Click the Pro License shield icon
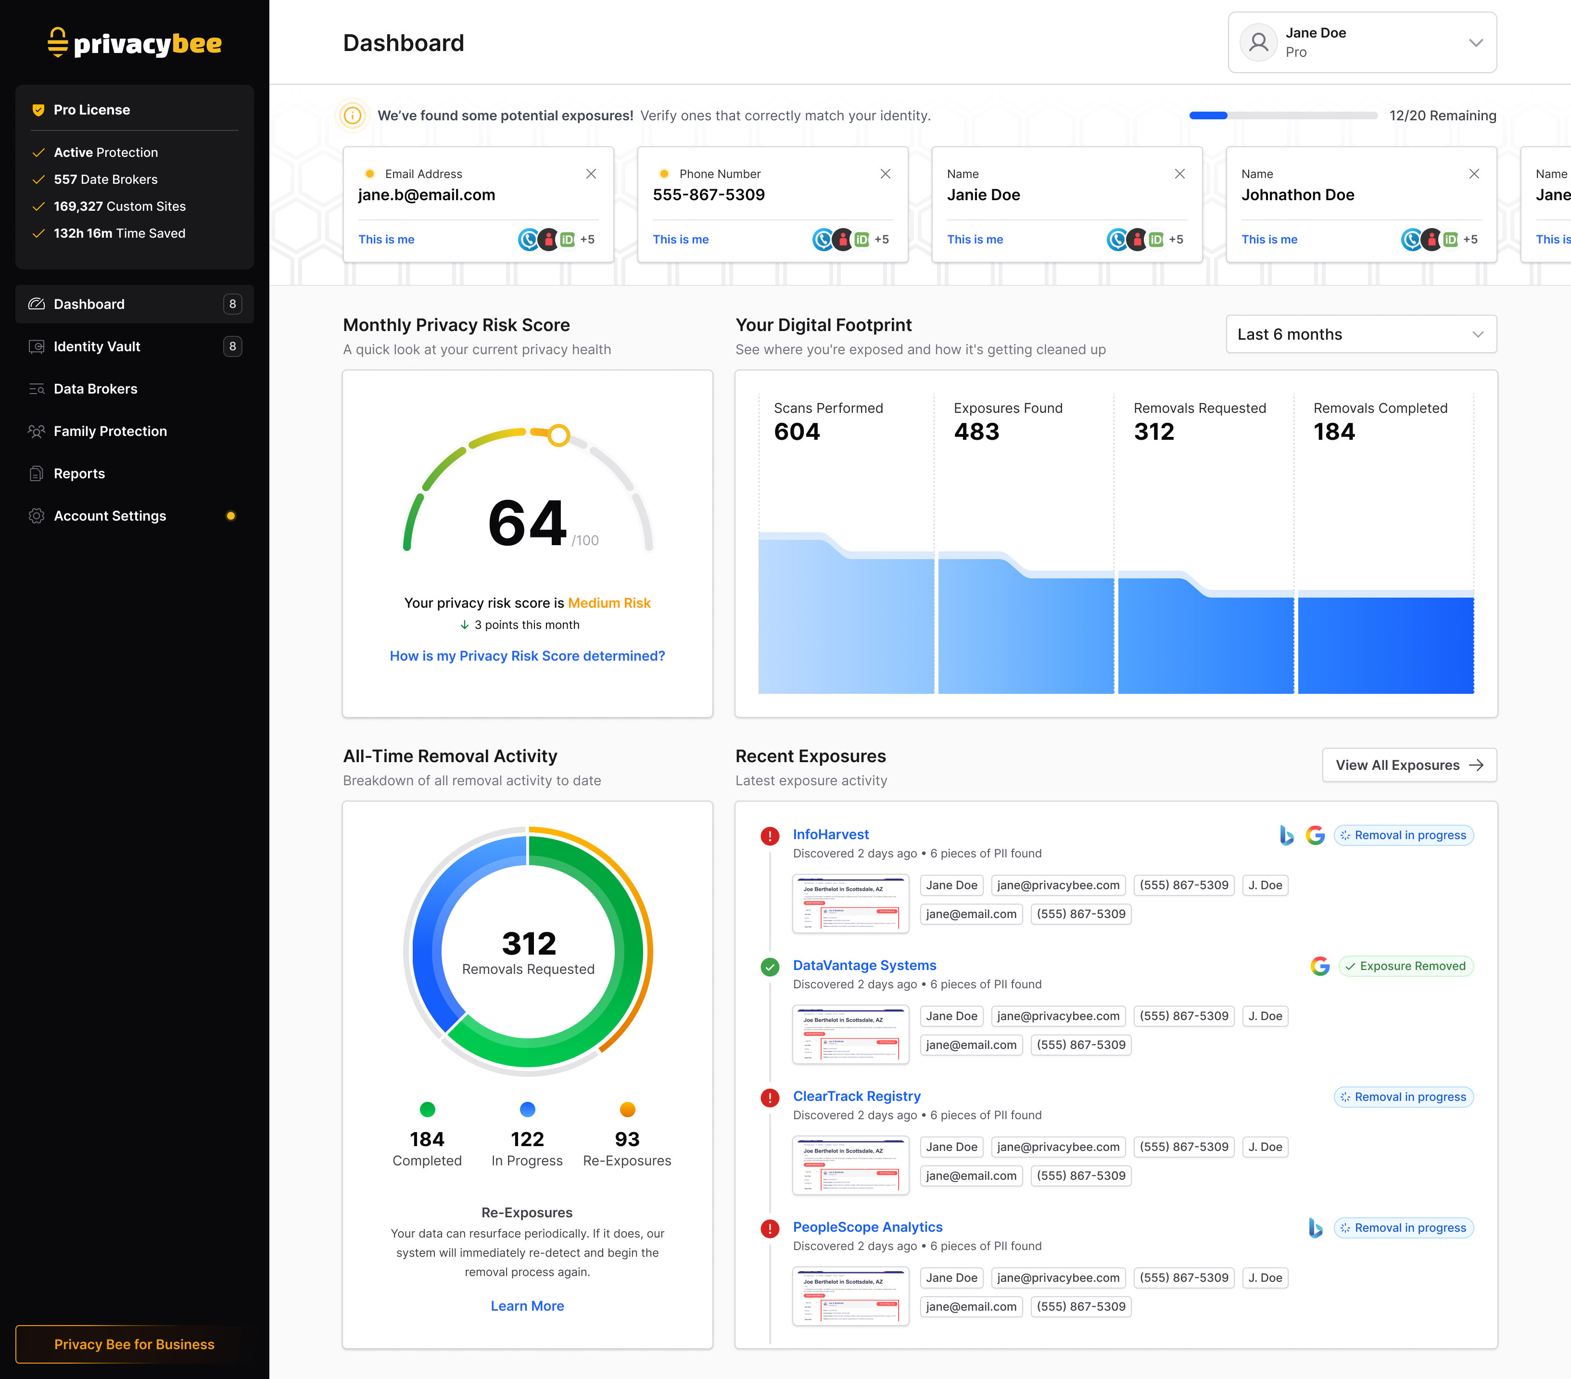The image size is (1571, 1379). 38,110
